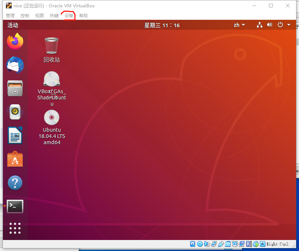Expand the zh input language dropdown

pyautogui.click(x=239, y=25)
